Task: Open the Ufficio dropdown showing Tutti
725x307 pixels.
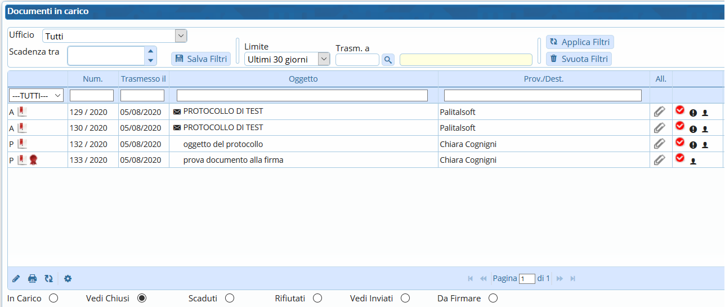Action: [114, 36]
